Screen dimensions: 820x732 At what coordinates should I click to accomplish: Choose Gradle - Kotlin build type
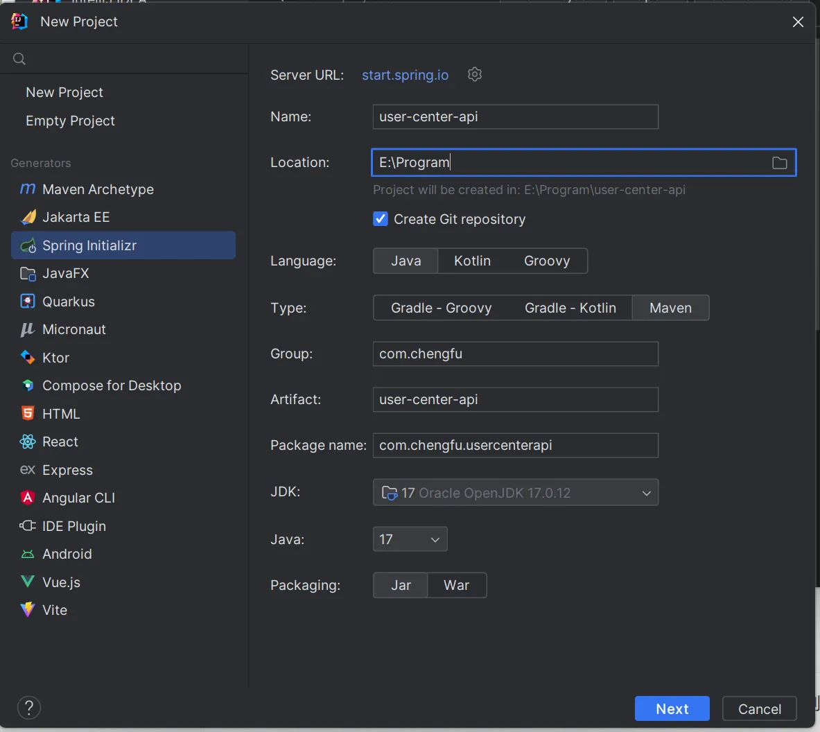(x=570, y=308)
